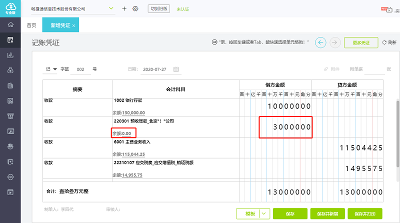
Task: Open the fixed assets board icon in sidebar
Action: (10, 131)
